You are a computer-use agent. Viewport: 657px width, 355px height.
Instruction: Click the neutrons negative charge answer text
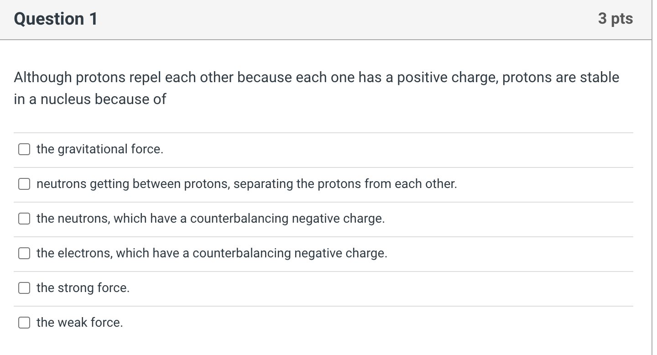pos(210,219)
